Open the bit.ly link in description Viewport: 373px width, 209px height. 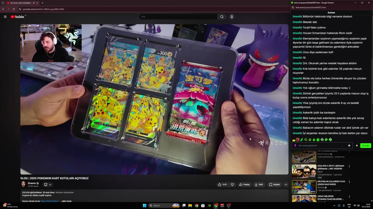pos(50,201)
